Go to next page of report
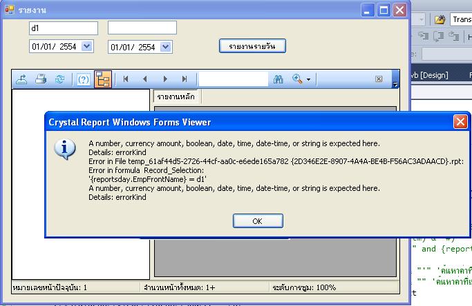 [x=165, y=79]
